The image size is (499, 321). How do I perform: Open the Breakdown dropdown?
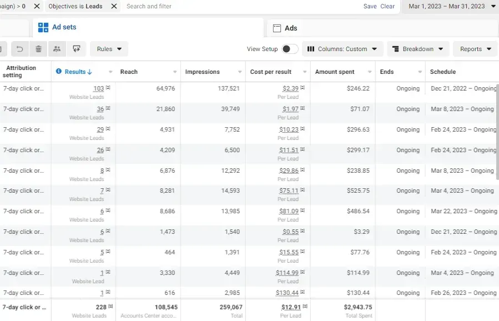point(418,49)
